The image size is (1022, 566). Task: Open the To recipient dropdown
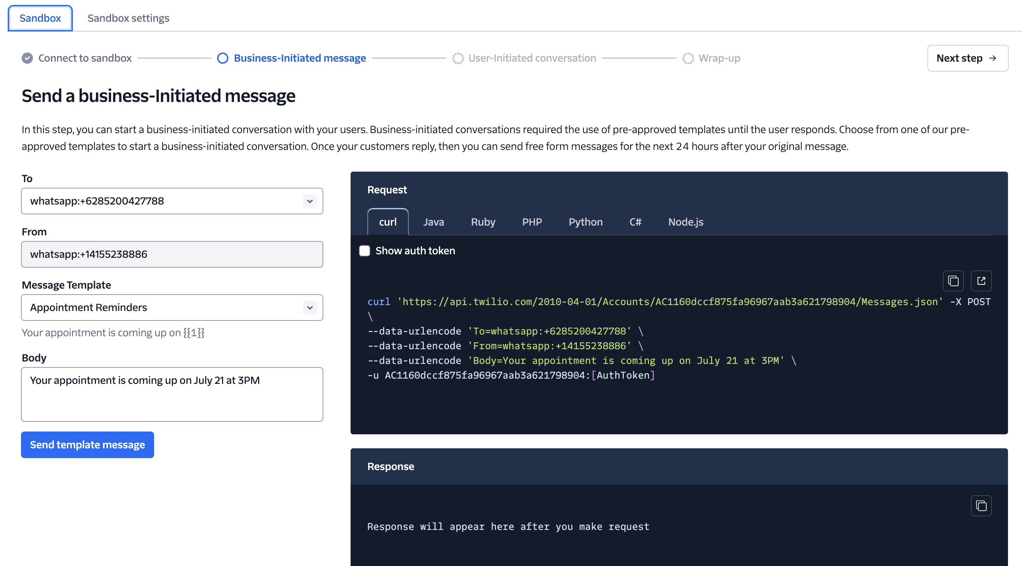[310, 201]
